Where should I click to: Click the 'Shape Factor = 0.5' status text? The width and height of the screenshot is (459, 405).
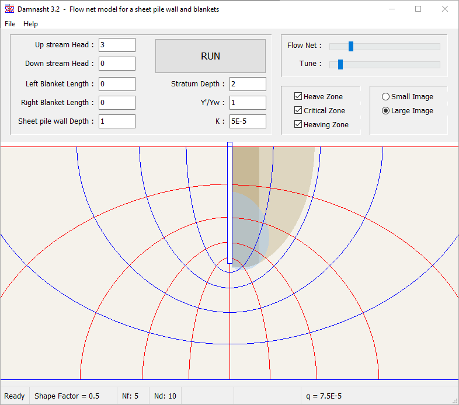[x=67, y=396]
